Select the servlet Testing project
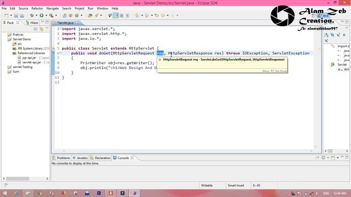This screenshot has width=351, height=197. pyautogui.click(x=20, y=67)
